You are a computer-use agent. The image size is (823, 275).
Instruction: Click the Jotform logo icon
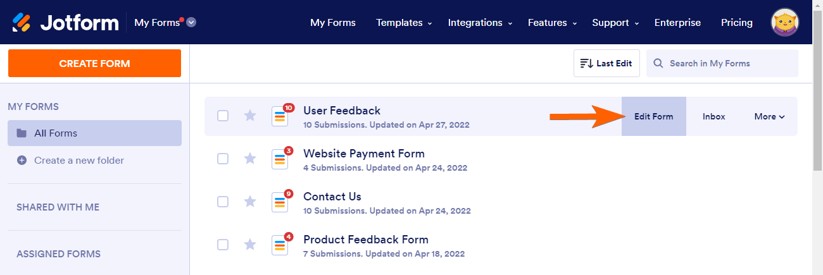coord(22,23)
